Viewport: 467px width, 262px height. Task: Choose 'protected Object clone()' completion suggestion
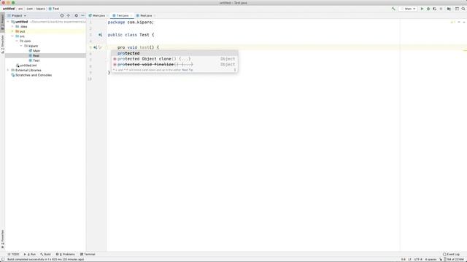coord(174,59)
